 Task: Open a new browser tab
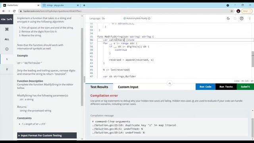[84, 5]
